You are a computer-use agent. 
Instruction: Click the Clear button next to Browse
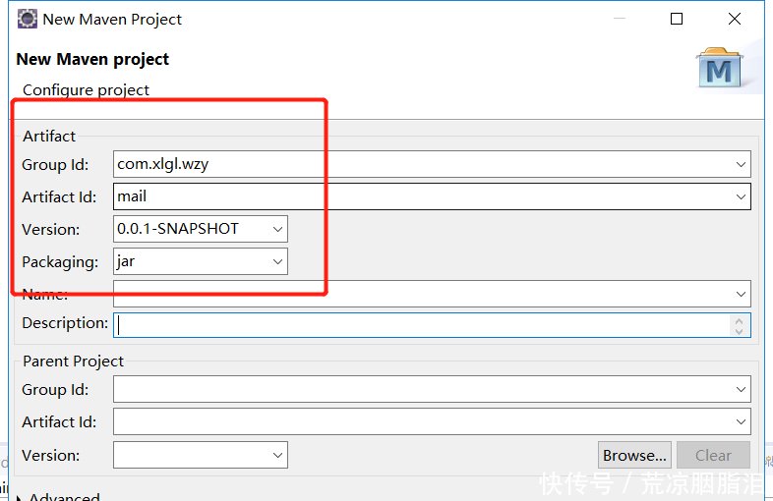[713, 455]
